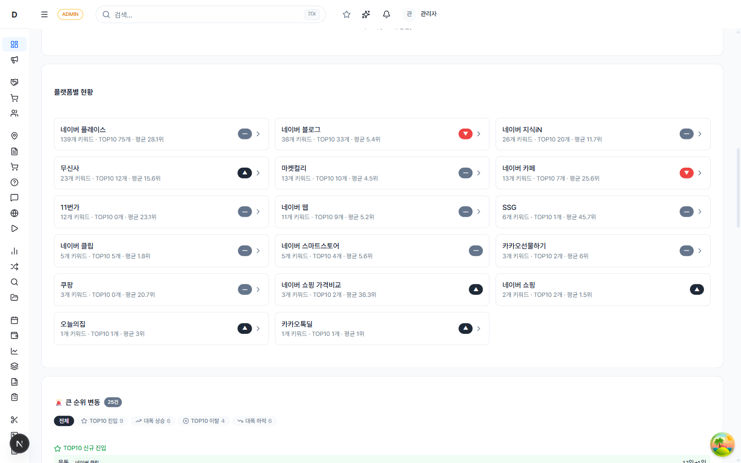The height and width of the screenshot is (463, 741).
Task: Select the TOP10 이탈 filter tab
Action: [204, 421]
